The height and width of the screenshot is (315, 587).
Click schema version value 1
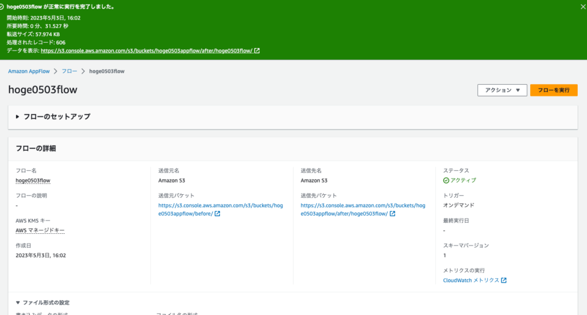[x=445, y=256]
